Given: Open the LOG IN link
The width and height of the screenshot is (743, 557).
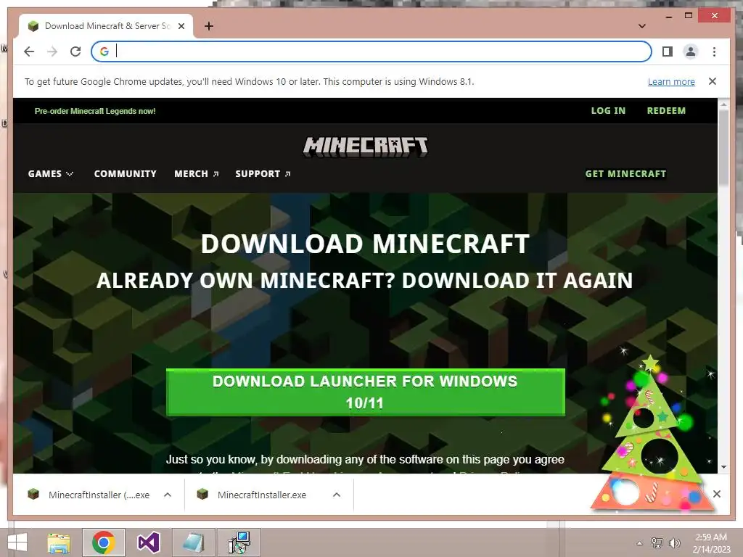Looking at the screenshot, I should [608, 111].
